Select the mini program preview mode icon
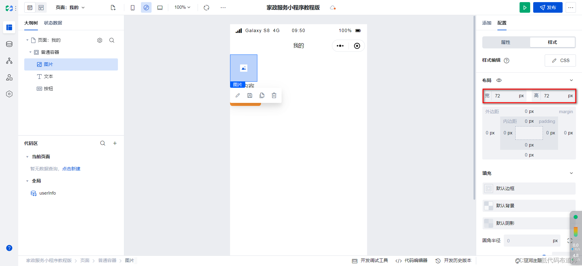Screen dimensions: 582x266 tap(146, 8)
